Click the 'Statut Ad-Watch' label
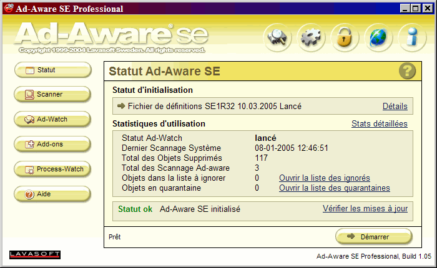The width and height of the screenshot is (437, 268). pos(152,138)
